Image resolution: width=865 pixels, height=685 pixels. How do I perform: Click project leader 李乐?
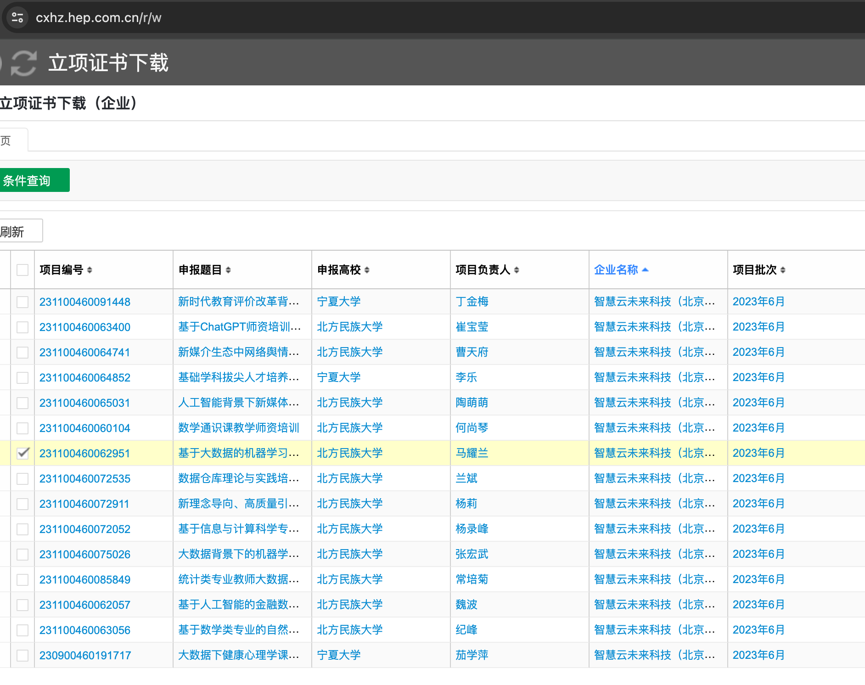[x=466, y=377]
